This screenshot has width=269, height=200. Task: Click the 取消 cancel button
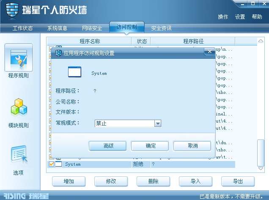click(192, 146)
